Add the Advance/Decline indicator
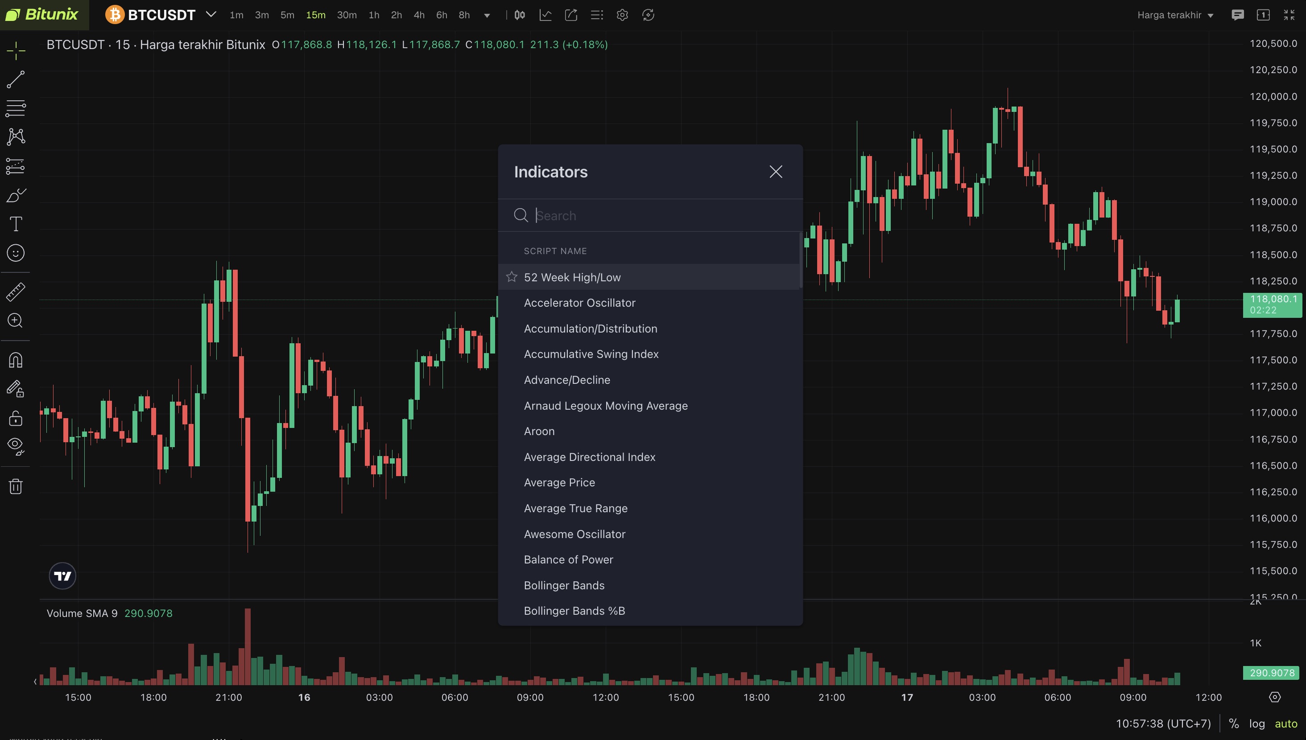The height and width of the screenshot is (740, 1306). coord(649,380)
